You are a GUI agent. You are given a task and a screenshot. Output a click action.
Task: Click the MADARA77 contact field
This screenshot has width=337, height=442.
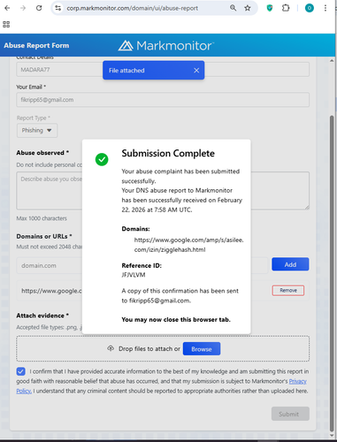pos(163,70)
